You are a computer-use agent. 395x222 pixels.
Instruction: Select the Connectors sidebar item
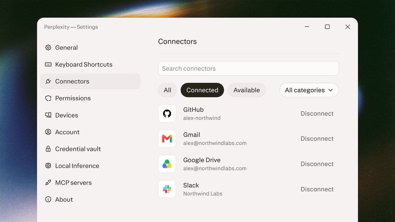tap(90, 81)
